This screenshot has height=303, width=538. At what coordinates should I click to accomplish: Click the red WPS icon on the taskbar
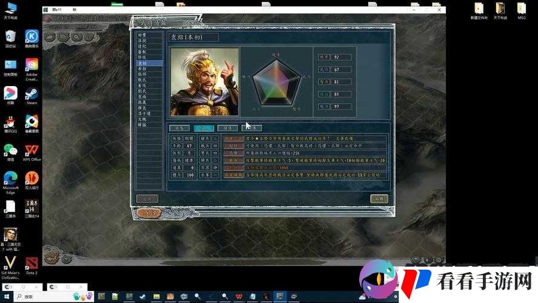coord(239,296)
